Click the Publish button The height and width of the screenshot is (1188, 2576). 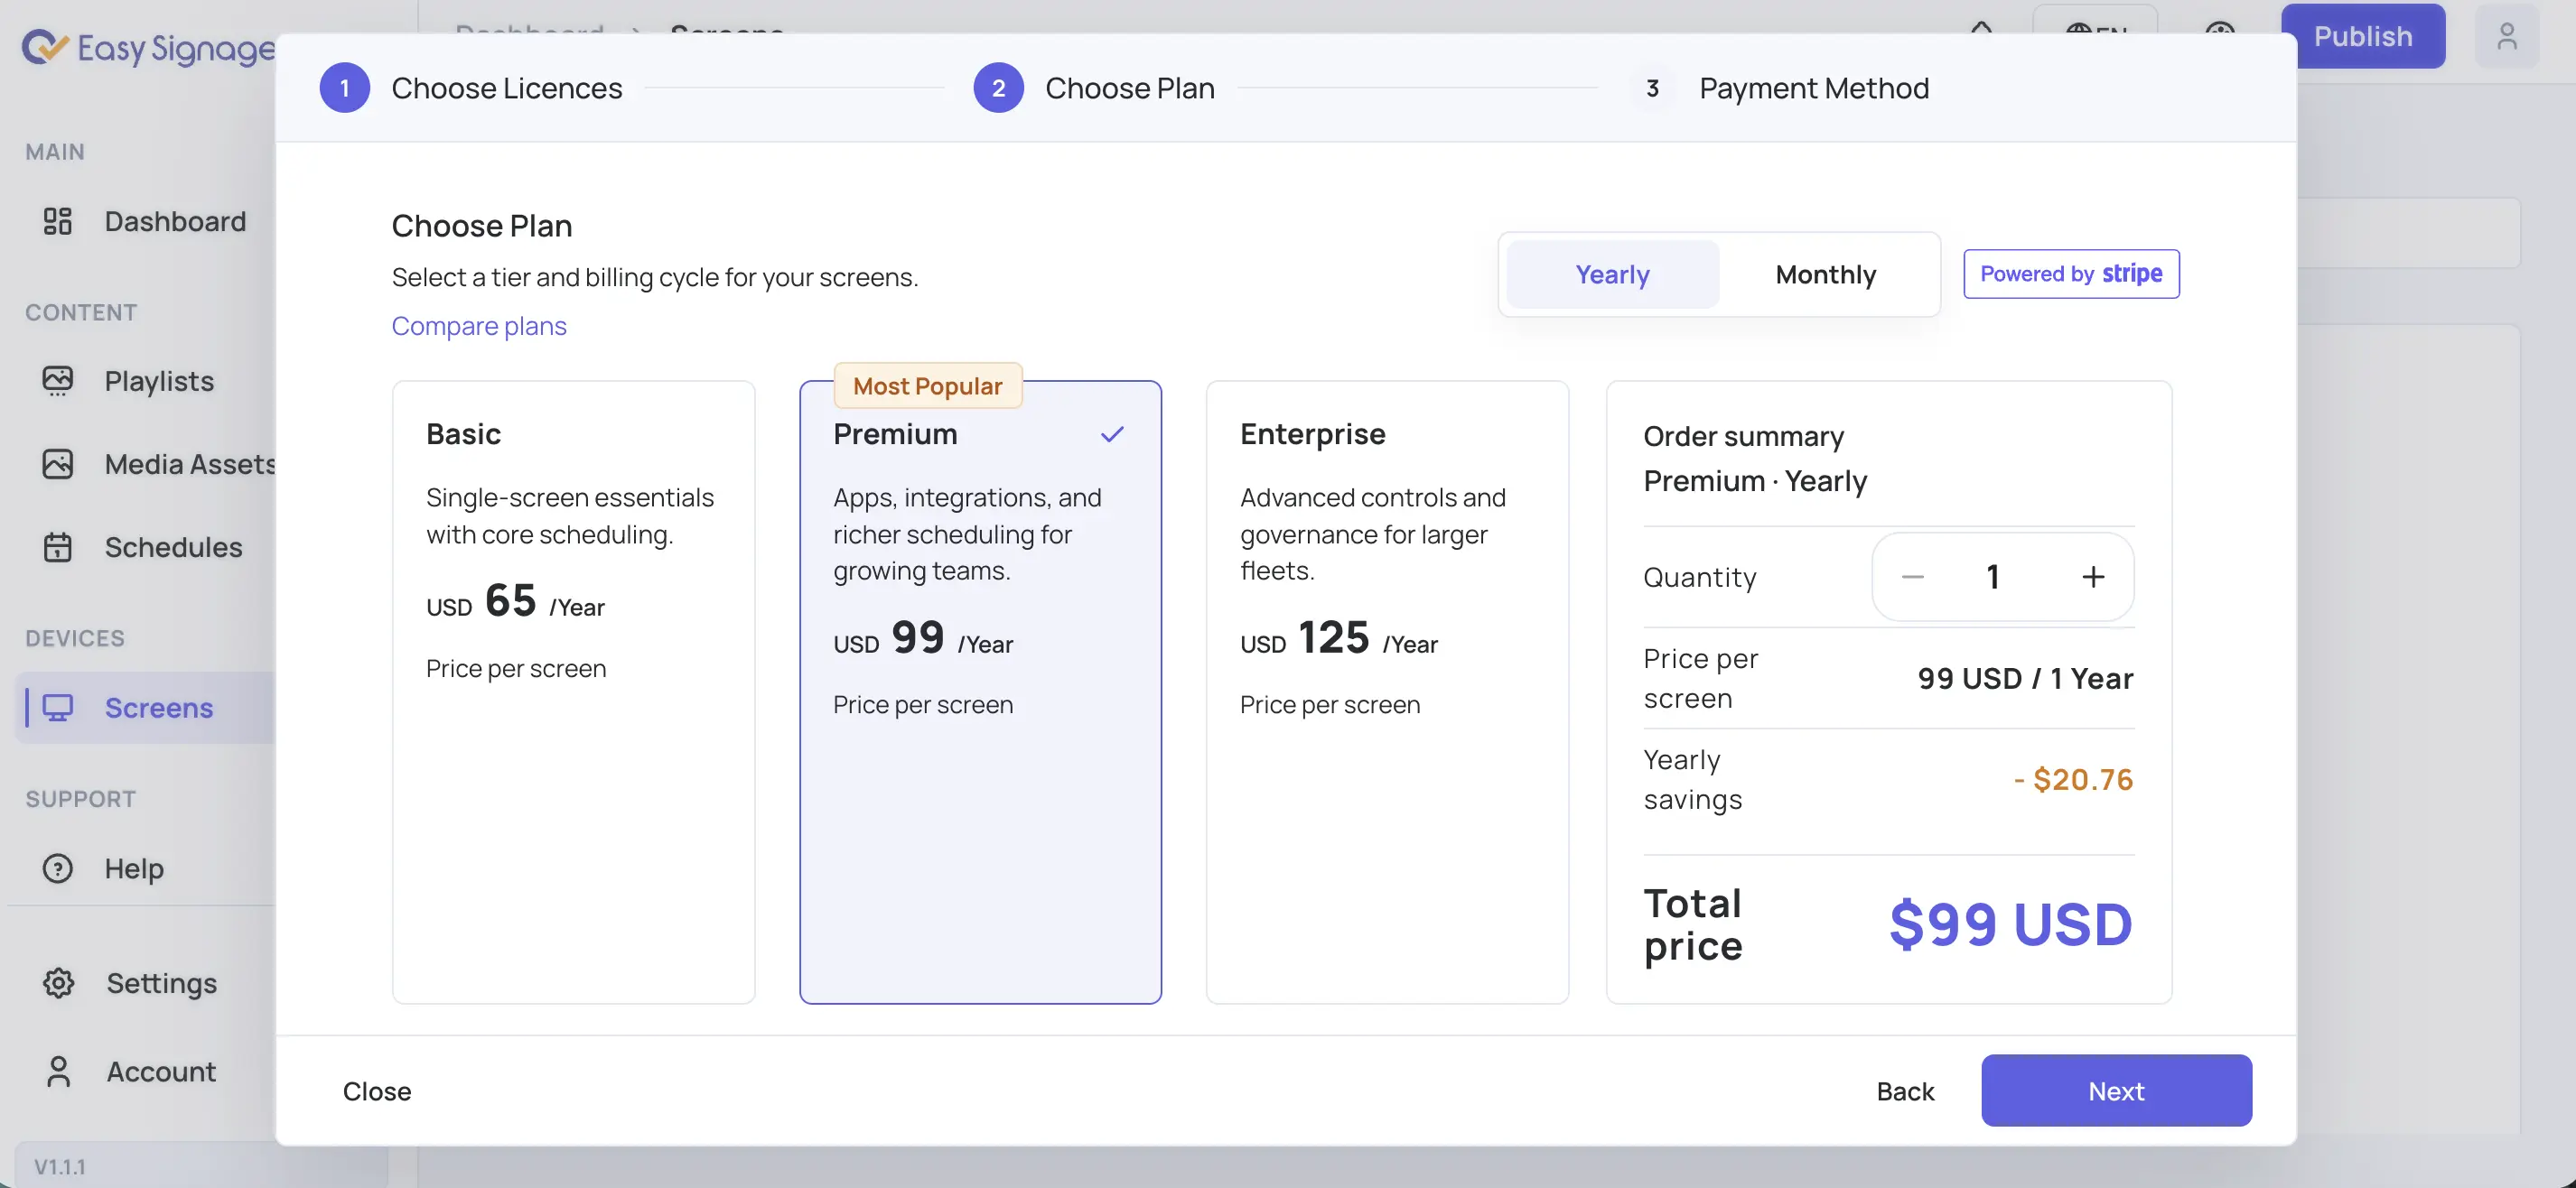point(2363,36)
